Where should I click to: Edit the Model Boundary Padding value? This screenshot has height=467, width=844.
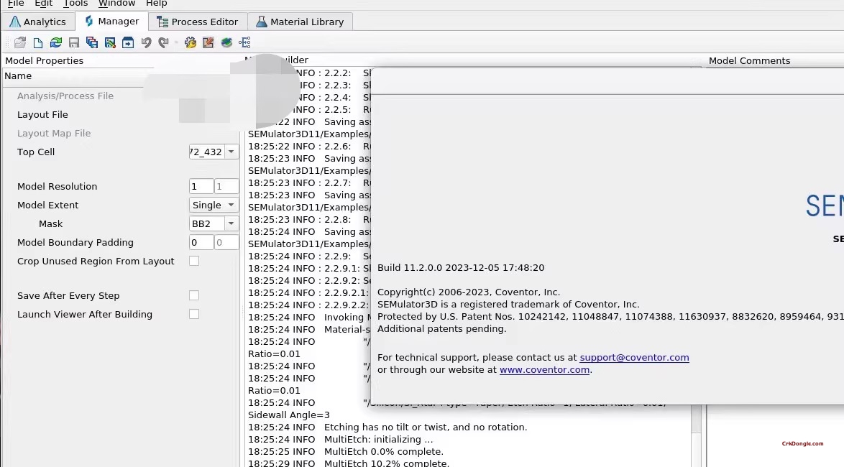click(x=200, y=242)
